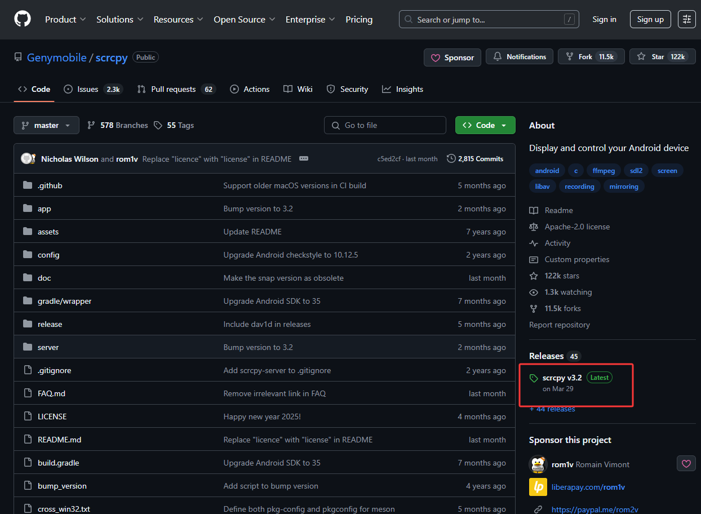
Task: Expand the Resources menu
Action: [179, 19]
